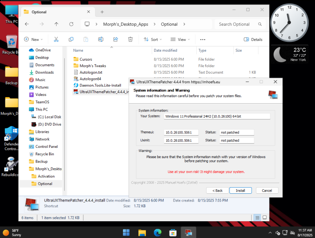Select Daemon.Tools.Lite-Install file
The height and width of the screenshot is (238, 315).
click(x=100, y=85)
